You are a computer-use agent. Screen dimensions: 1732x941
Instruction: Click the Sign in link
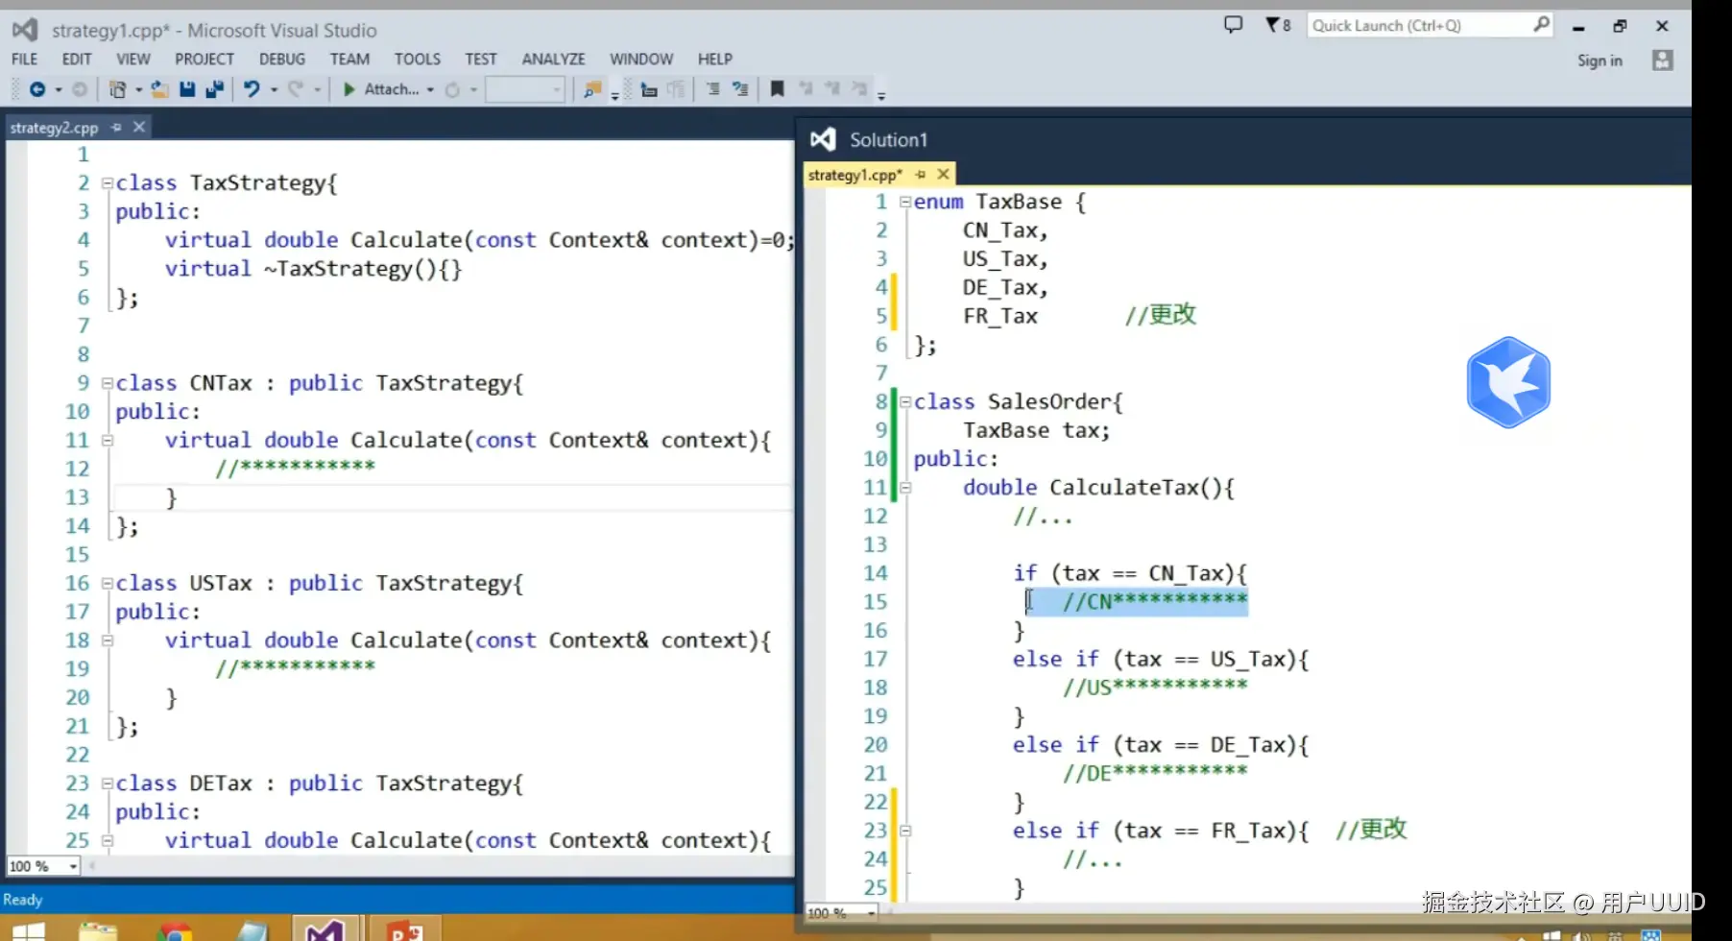[1600, 60]
